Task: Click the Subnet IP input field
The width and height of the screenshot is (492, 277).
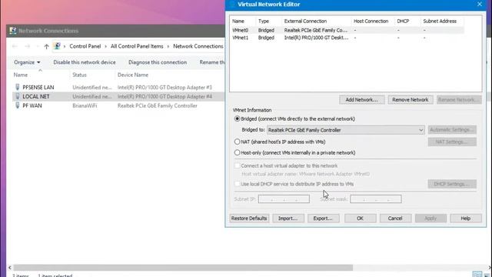Action: pyautogui.click(x=284, y=199)
